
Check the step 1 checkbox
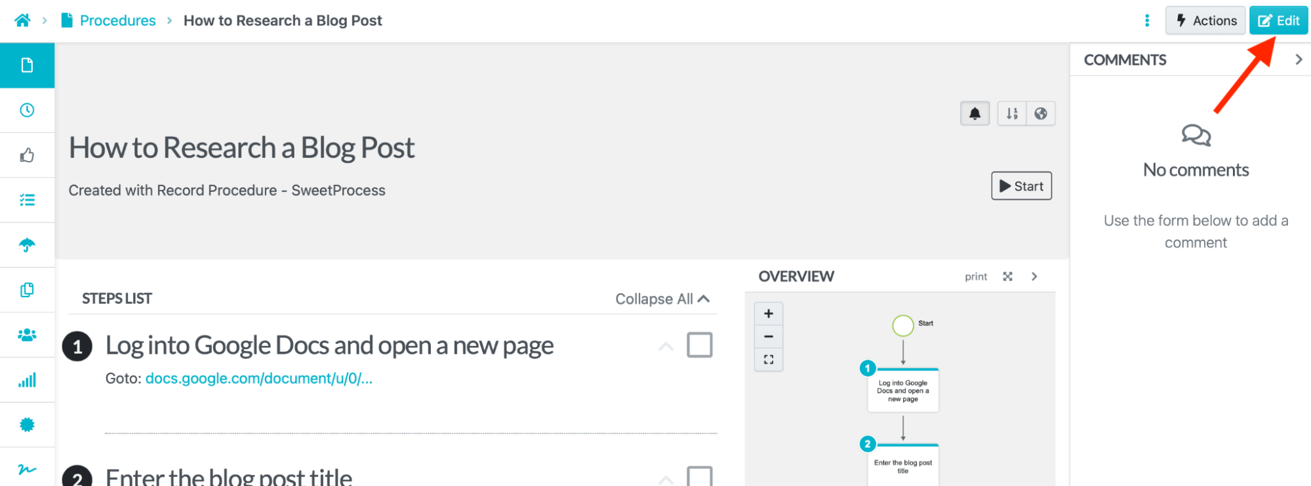[699, 345]
